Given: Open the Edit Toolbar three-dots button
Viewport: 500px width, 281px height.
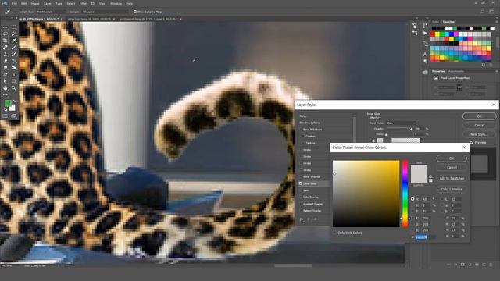Looking at the screenshot, I should pos(5,94).
